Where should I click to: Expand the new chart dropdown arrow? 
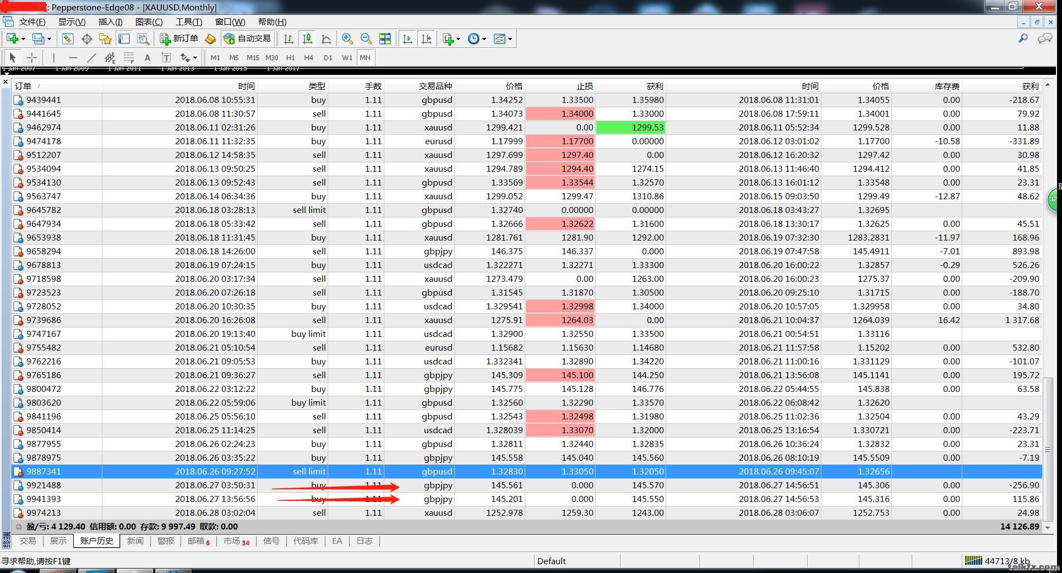click(23, 39)
